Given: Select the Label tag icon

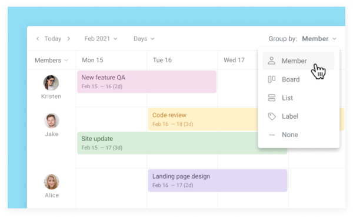Looking at the screenshot, I should click(271, 116).
